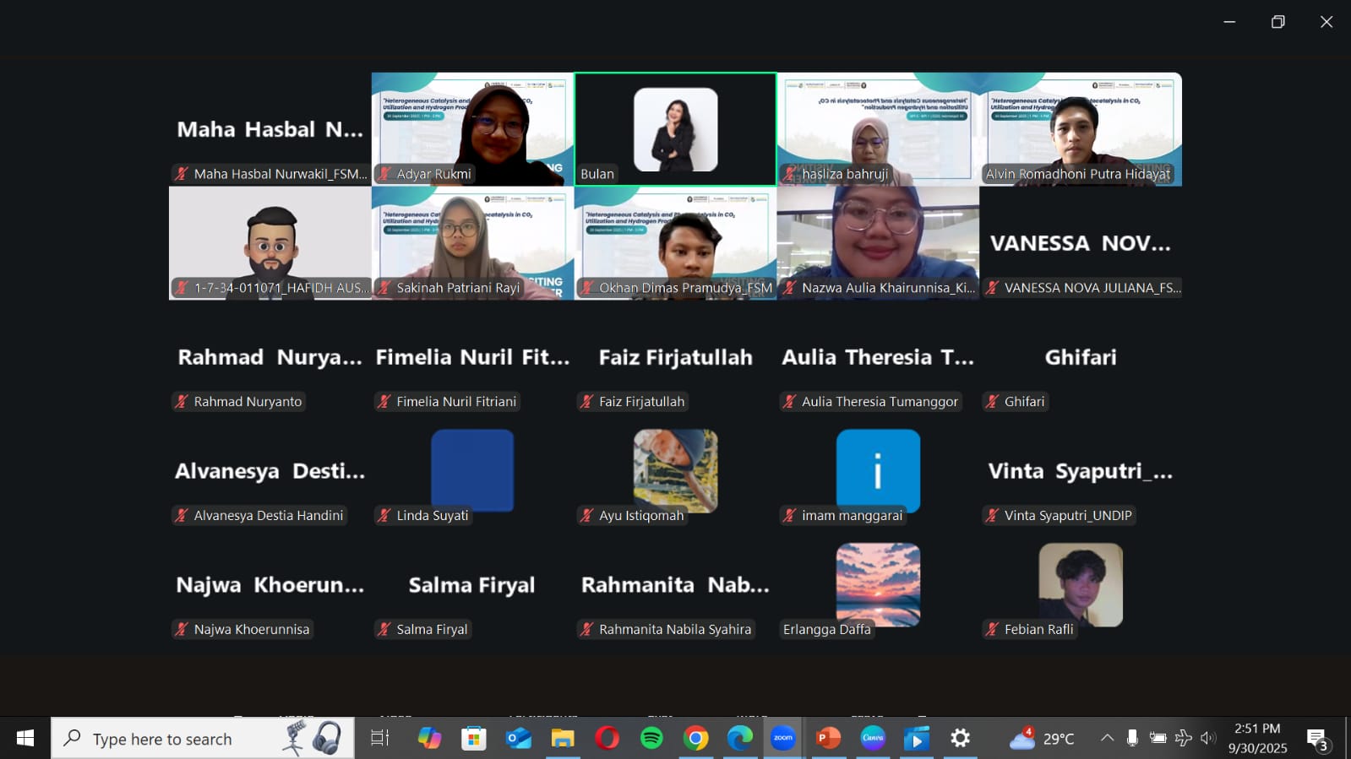Viewport: 1351px width, 759px height.
Task: Open Canva app in taskbar
Action: click(x=873, y=739)
